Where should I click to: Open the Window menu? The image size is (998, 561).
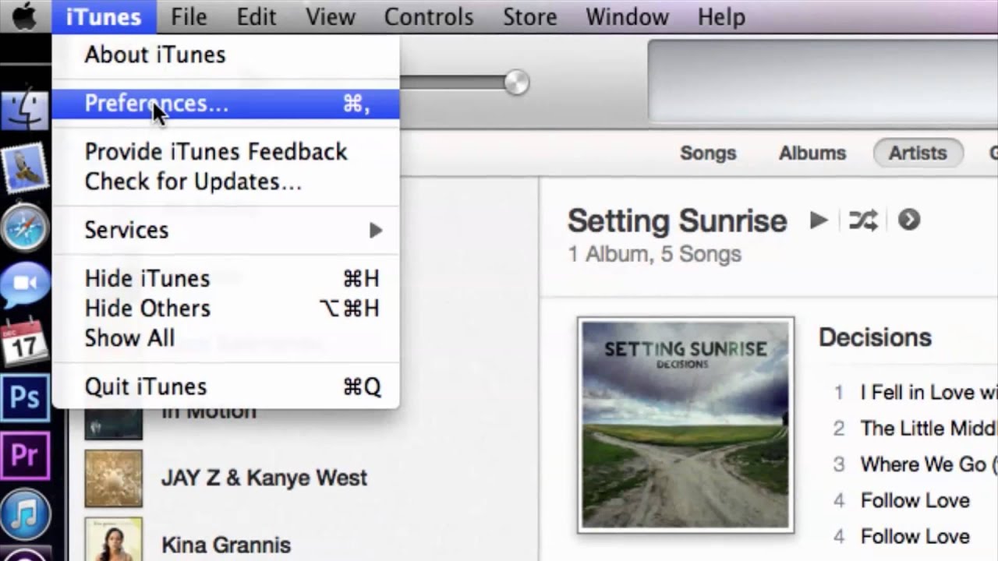628,16
